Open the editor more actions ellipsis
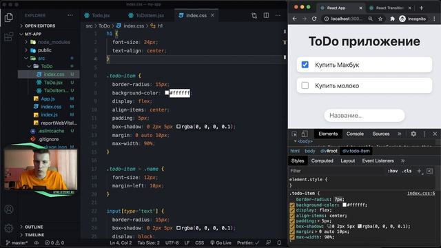This screenshot has width=441, height=248. point(278,15)
